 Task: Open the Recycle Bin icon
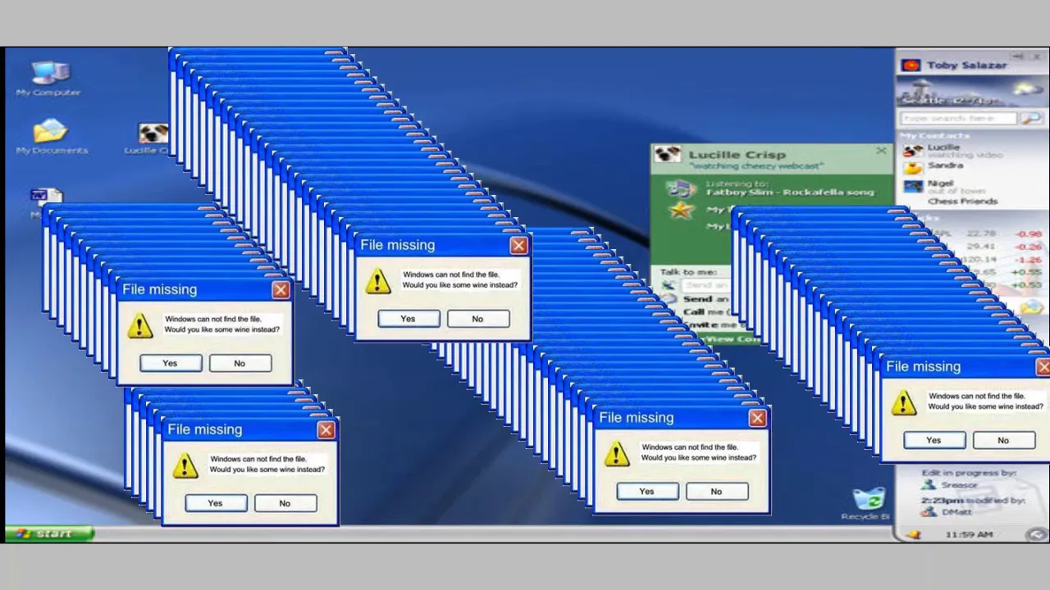tap(869, 499)
